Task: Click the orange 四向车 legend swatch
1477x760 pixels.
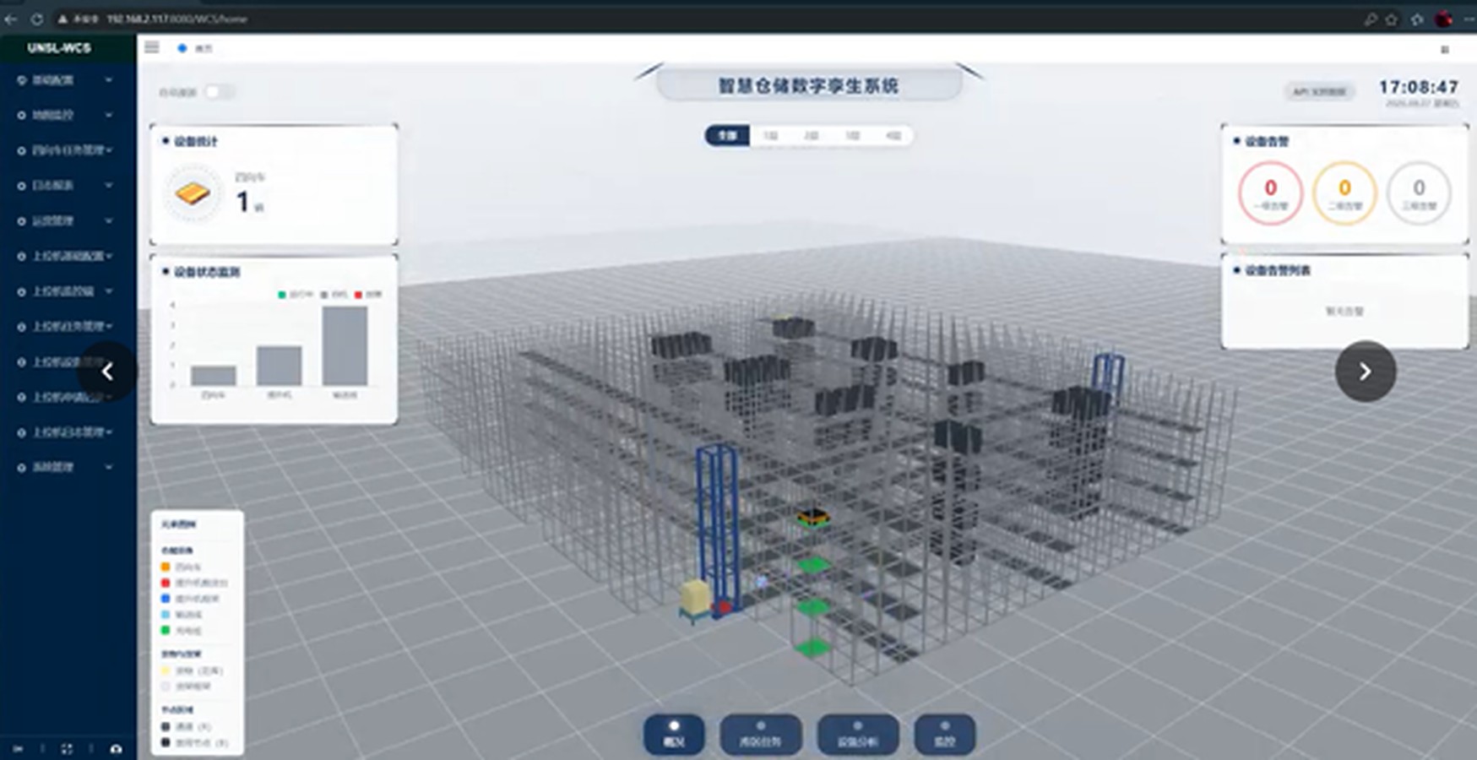Action: (x=166, y=567)
